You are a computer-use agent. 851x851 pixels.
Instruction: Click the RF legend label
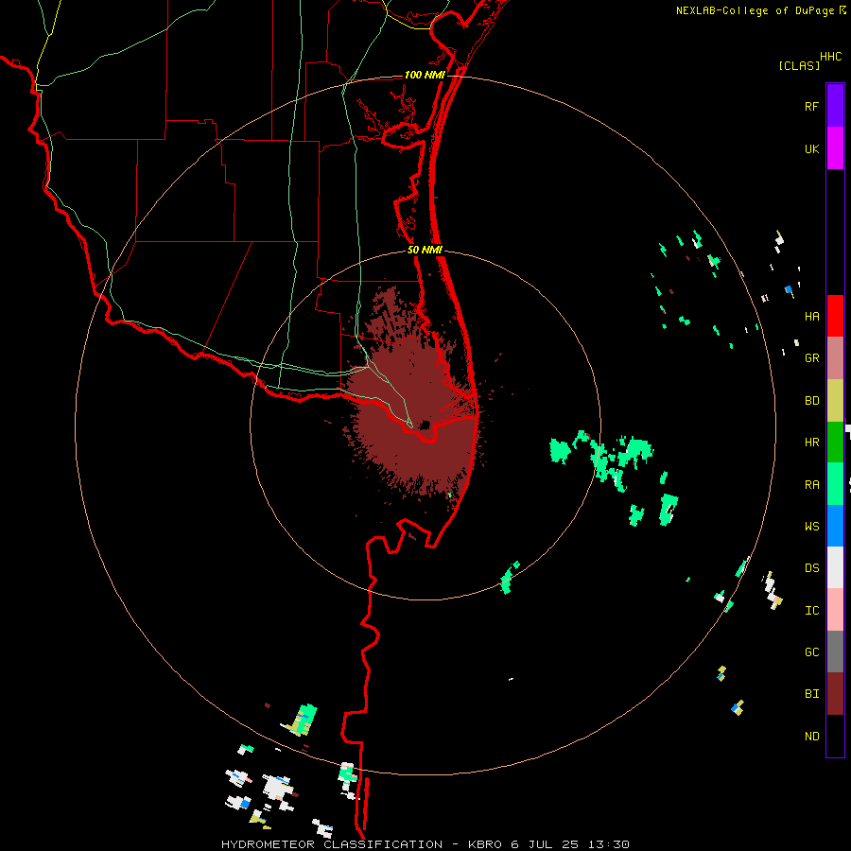click(x=811, y=106)
